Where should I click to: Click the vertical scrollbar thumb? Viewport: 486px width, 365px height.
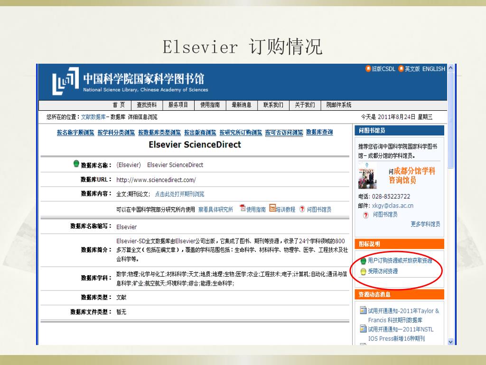tap(451, 119)
